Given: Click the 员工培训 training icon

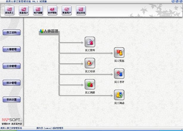Looking at the screenshot, I should (90, 63).
